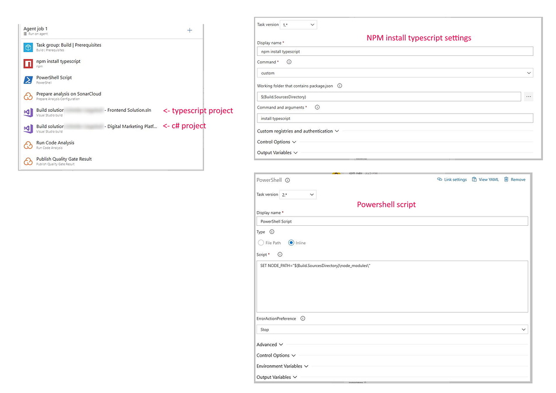Select the Prepare analysis on SonarCloud task
The height and width of the screenshot is (393, 556).
pos(112,96)
